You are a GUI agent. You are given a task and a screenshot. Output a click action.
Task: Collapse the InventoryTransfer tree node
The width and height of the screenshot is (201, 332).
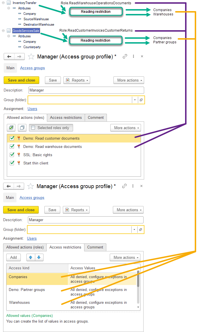3,3
